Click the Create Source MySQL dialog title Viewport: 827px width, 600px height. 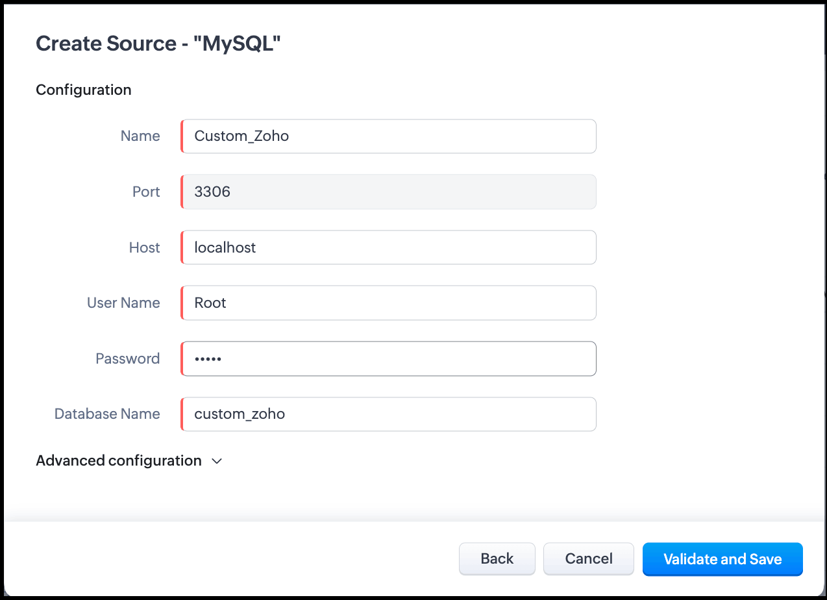[158, 44]
